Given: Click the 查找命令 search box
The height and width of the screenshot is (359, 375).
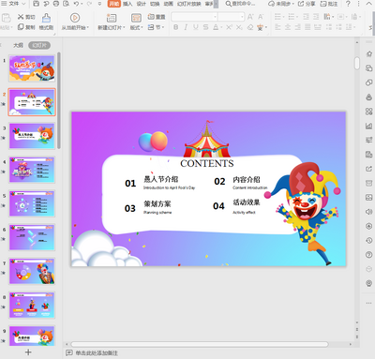Looking at the screenshot, I should [x=241, y=4].
